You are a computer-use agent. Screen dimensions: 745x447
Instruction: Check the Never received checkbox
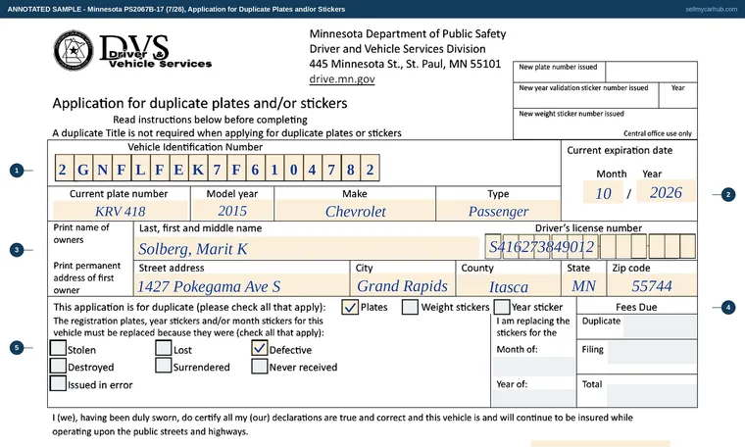point(260,366)
